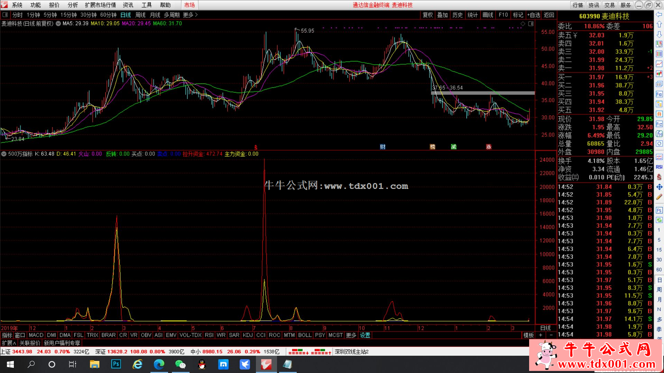Click the green refresh icon in sidebar
This screenshot has height=373, width=664.
(x=659, y=220)
